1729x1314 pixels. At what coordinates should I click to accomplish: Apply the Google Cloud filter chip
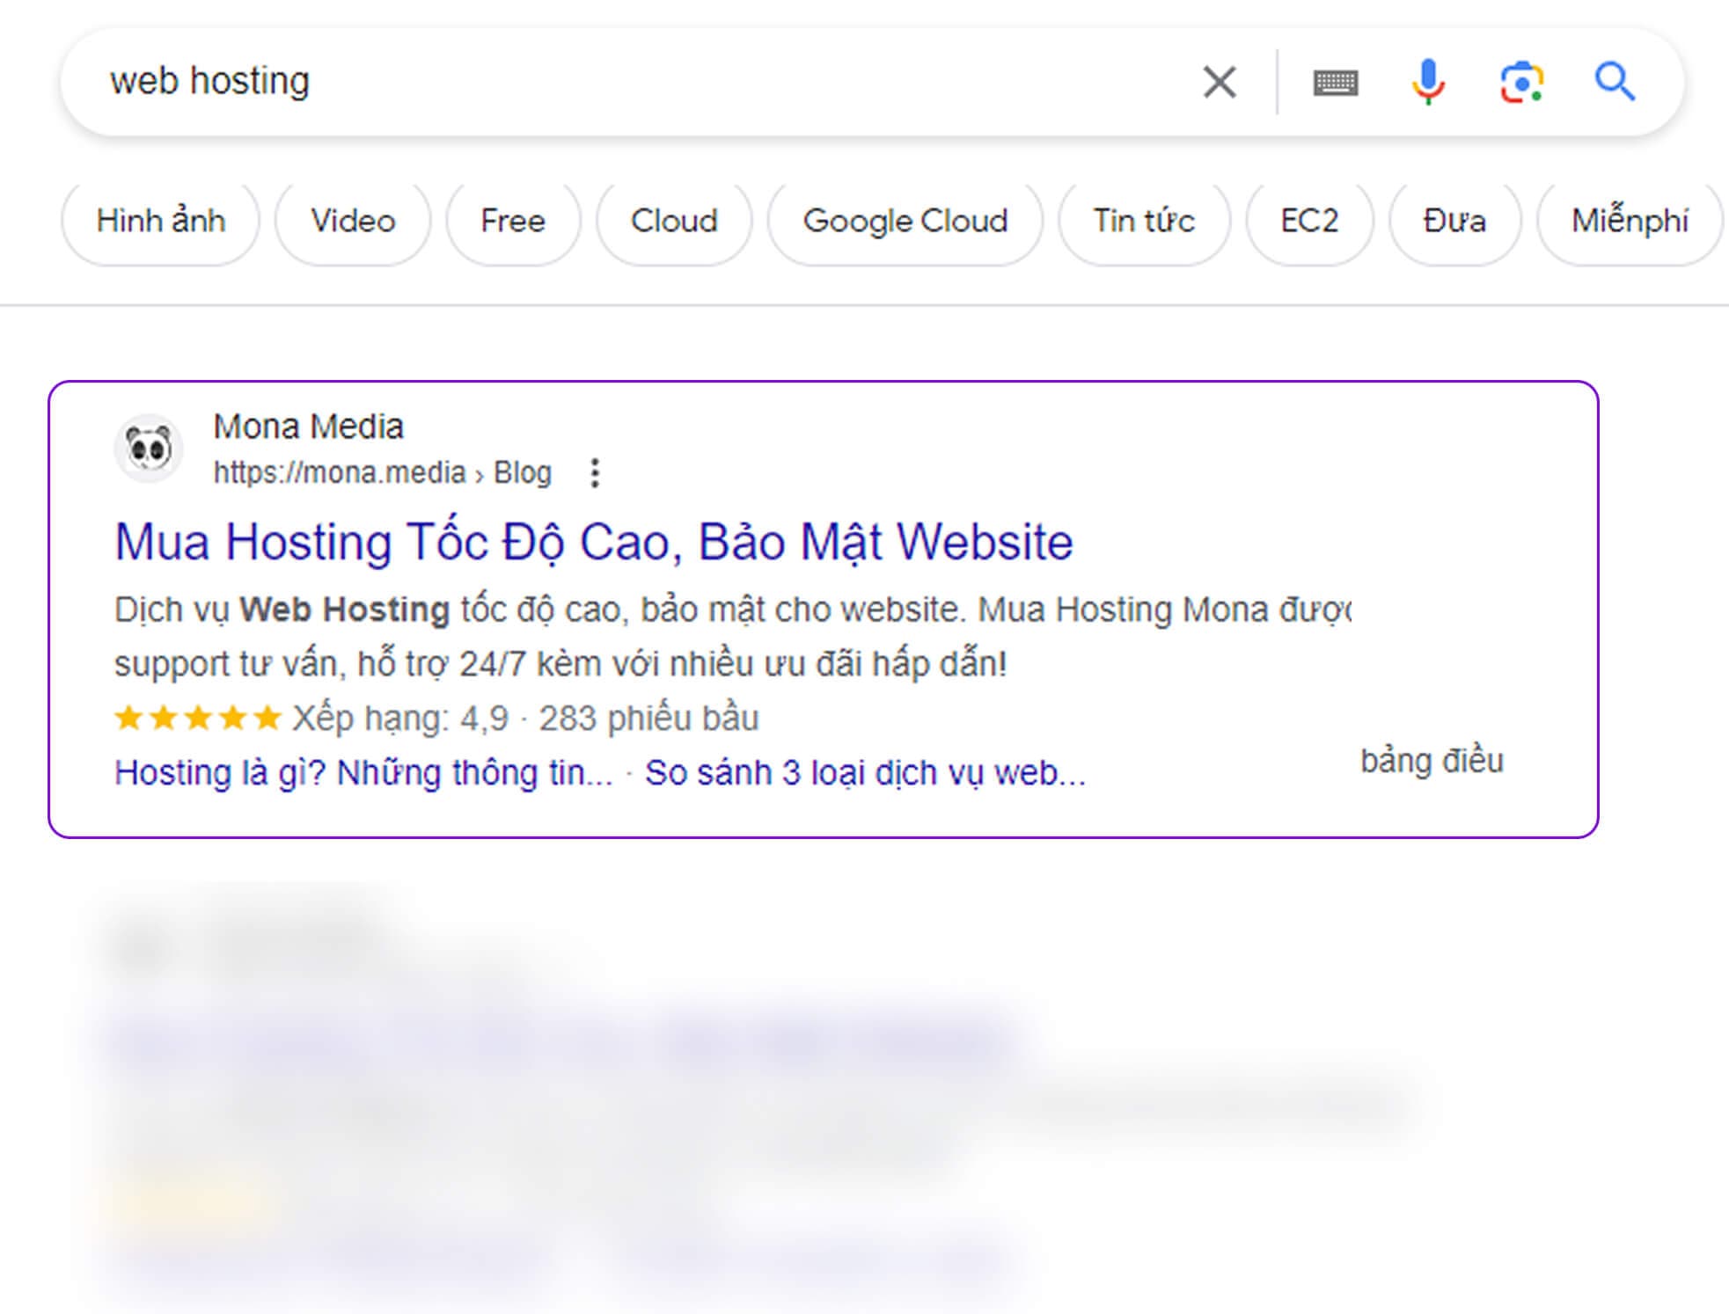[x=905, y=221]
